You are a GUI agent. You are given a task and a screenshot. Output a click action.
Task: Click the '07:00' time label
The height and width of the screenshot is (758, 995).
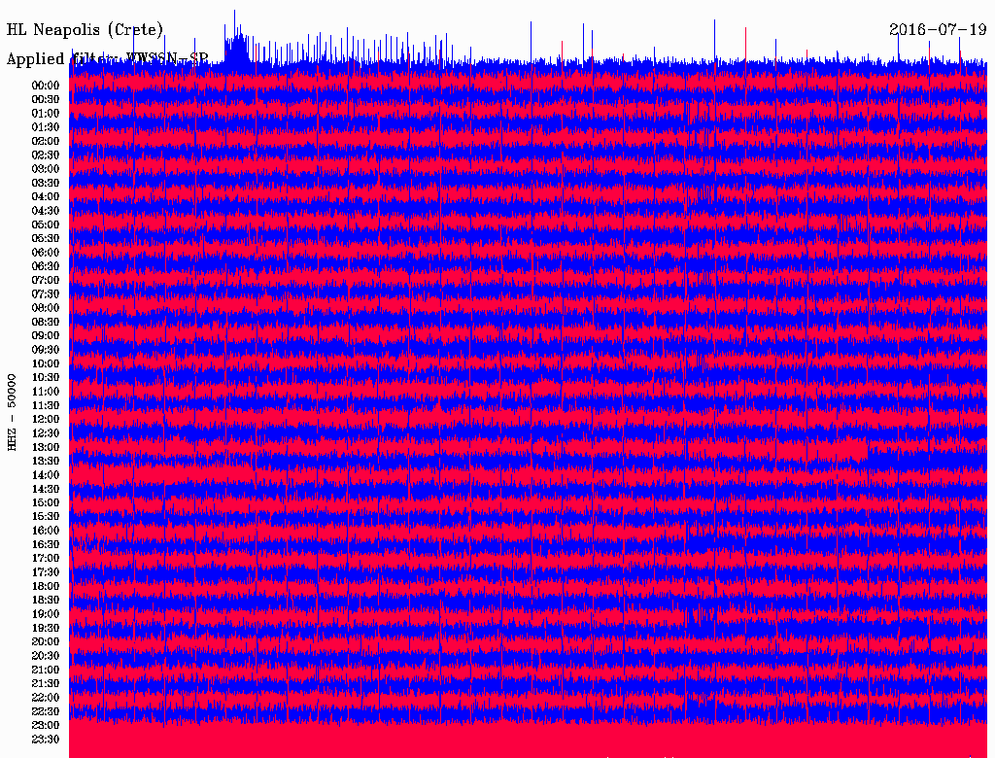coord(46,280)
